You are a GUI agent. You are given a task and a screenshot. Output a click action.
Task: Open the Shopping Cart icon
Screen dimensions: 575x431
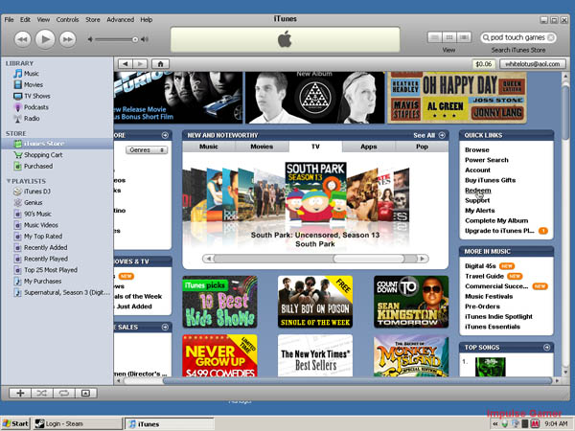click(17, 155)
